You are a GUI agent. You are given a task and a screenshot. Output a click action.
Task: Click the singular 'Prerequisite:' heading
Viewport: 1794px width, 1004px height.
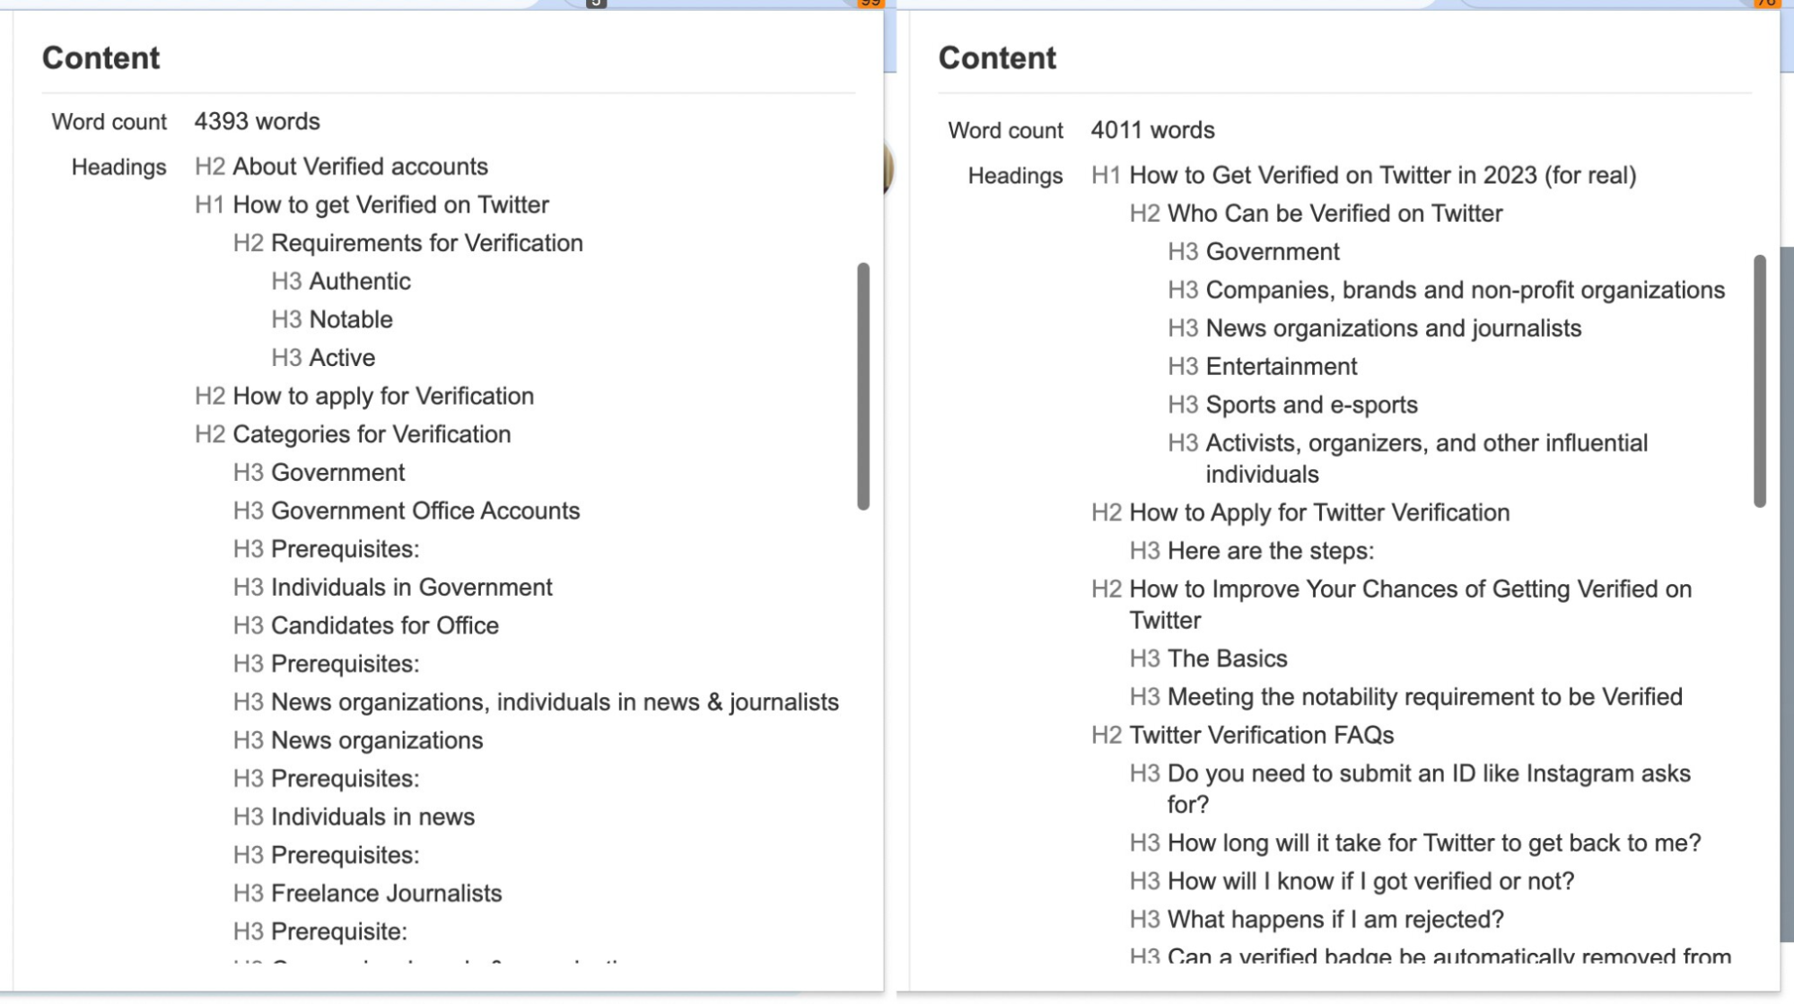coord(339,932)
